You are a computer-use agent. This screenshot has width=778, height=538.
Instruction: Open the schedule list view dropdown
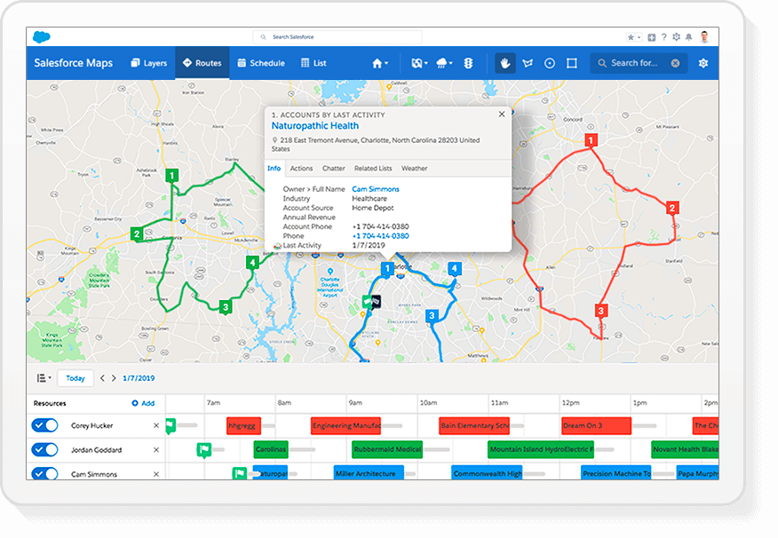44,378
